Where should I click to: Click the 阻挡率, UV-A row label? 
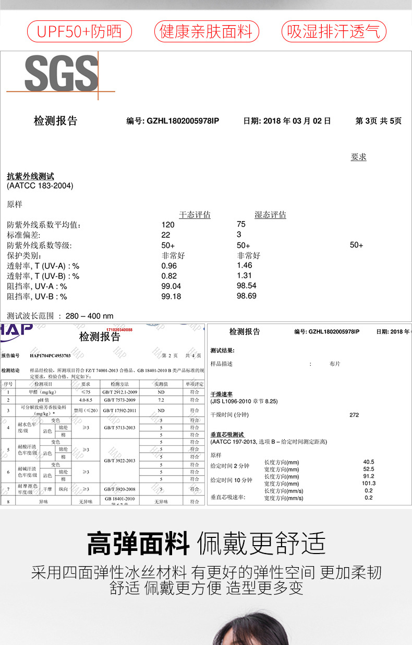[x=37, y=286]
